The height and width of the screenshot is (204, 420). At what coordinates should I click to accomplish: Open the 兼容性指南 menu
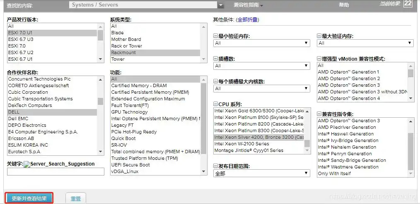248,5
